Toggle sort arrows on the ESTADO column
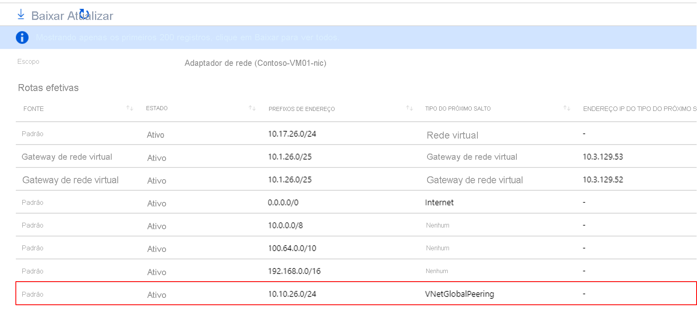This screenshot has height=319, width=697. coord(252,108)
